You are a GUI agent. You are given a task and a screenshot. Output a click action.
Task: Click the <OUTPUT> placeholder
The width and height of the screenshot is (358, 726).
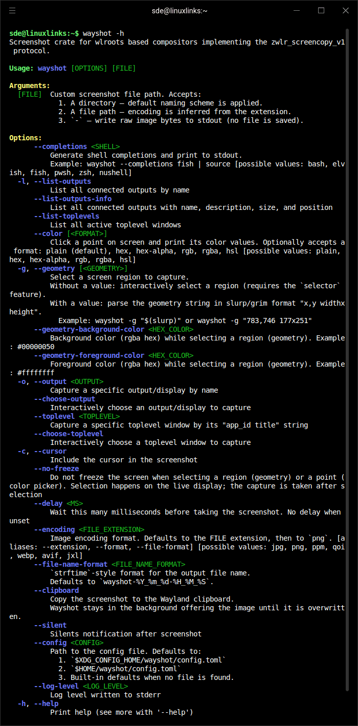pyautogui.click(x=87, y=381)
